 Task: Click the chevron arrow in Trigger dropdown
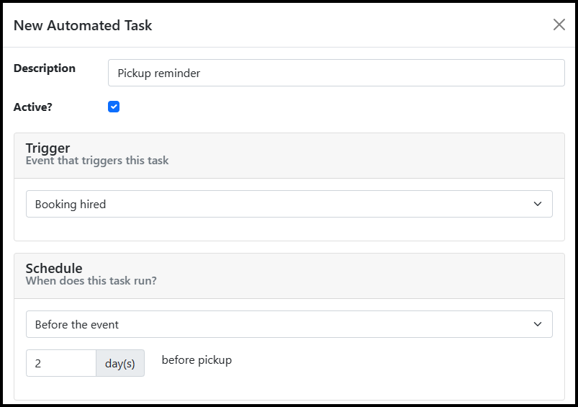click(x=538, y=204)
